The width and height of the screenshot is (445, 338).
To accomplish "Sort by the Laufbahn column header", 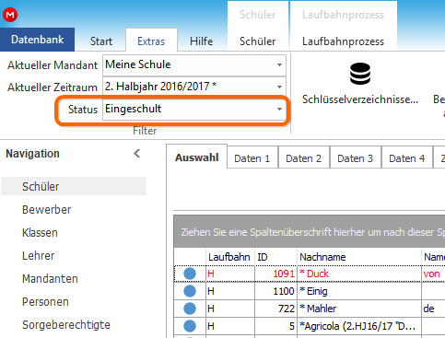I will 230,257.
